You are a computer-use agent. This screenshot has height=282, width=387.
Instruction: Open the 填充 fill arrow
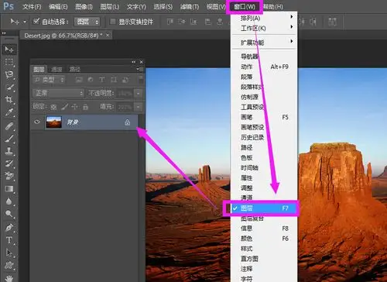139,107
